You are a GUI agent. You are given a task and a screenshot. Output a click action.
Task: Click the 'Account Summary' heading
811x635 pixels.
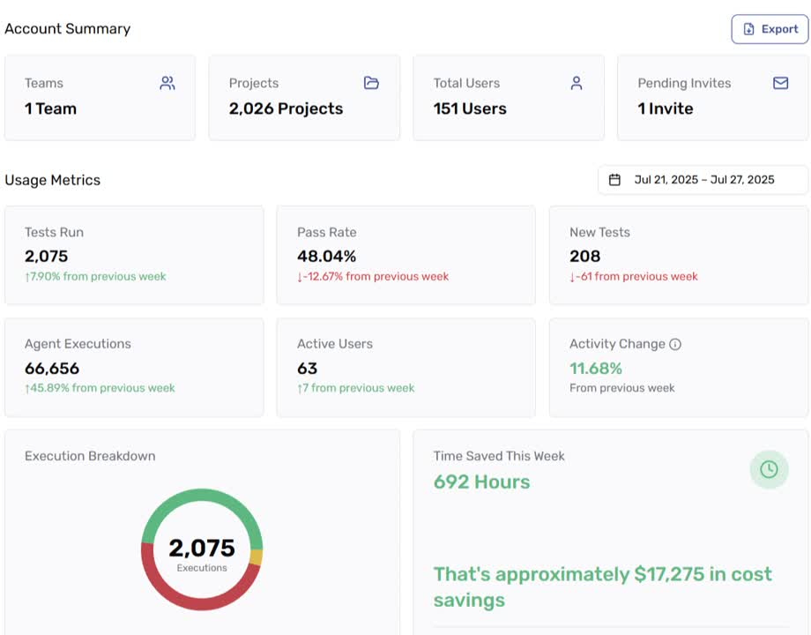[x=68, y=28]
